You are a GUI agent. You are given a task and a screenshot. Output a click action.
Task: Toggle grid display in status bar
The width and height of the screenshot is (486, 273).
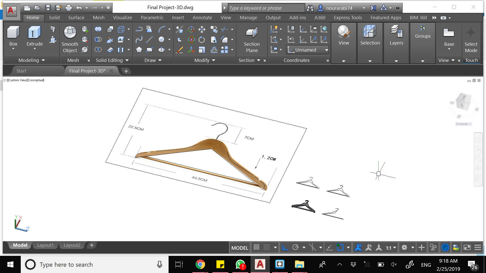point(256,247)
